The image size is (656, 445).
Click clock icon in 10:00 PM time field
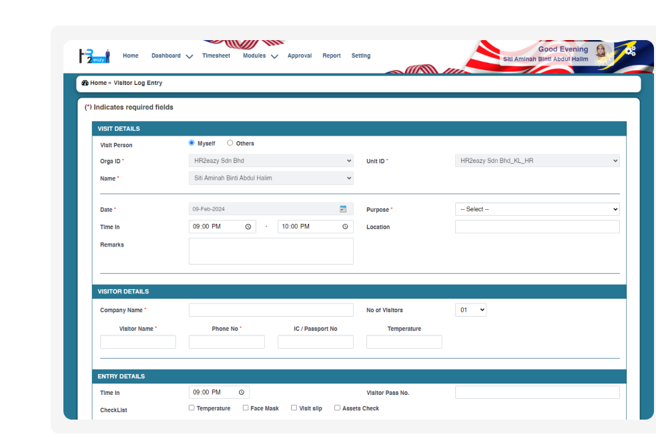point(345,227)
